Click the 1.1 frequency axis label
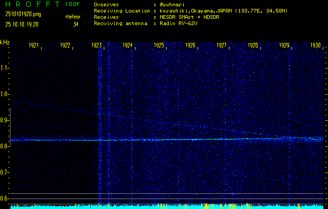328x209 pixels. pos(5,68)
